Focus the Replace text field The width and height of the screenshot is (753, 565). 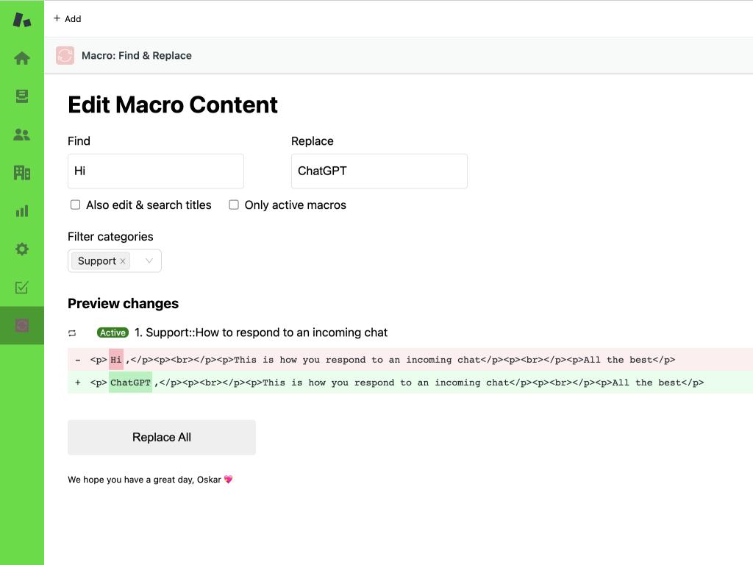[x=379, y=171]
